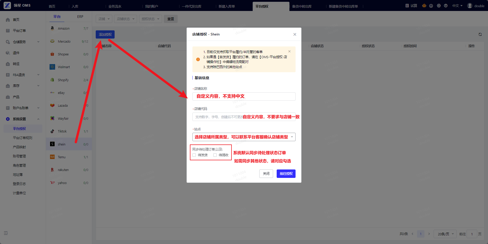Select the shein platform entry
Image resolution: width=488 pixels, height=244 pixels.
pos(69,144)
